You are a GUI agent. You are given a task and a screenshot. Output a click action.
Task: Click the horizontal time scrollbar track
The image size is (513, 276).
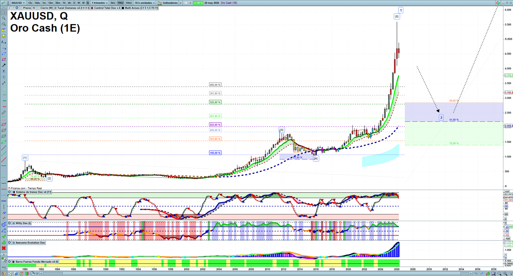[256, 273]
